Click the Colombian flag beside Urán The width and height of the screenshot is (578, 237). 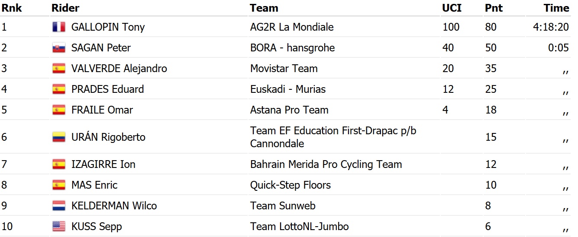pyautogui.click(x=58, y=137)
